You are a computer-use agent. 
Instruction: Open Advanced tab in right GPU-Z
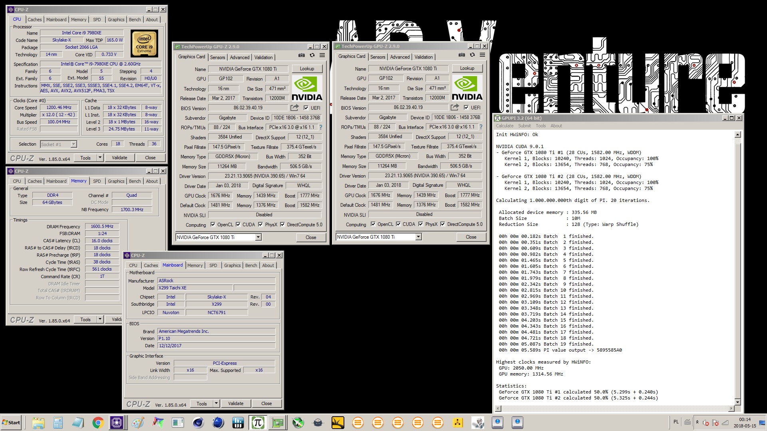(x=400, y=57)
